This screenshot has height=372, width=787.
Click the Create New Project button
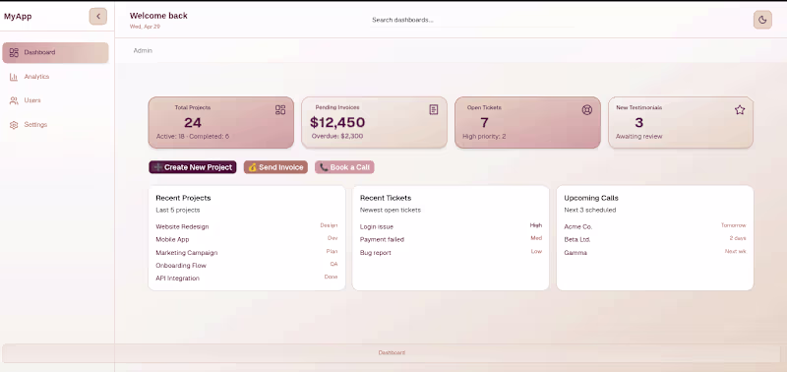click(193, 167)
